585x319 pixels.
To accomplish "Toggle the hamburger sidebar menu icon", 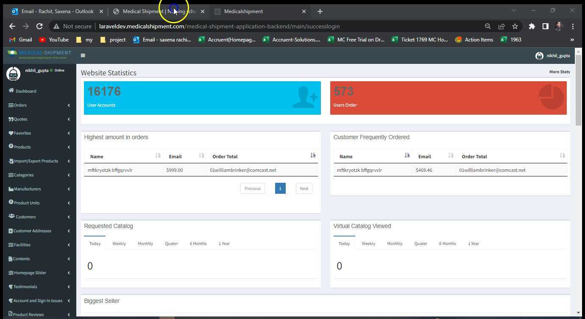I will click(x=83, y=55).
